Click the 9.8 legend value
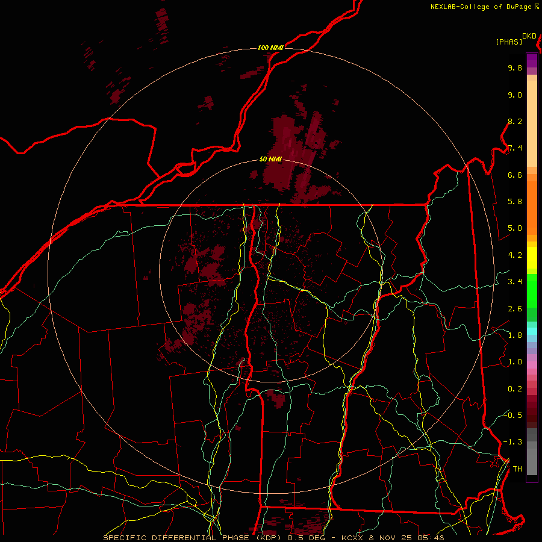This screenshot has height=542, width=542. (515, 67)
